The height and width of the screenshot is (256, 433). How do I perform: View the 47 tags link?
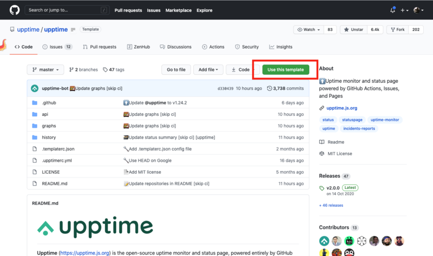(114, 70)
